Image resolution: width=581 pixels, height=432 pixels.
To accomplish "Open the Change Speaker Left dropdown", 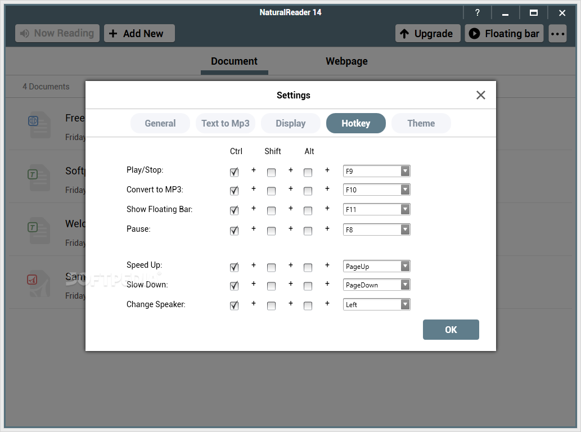I will pyautogui.click(x=376, y=304).
